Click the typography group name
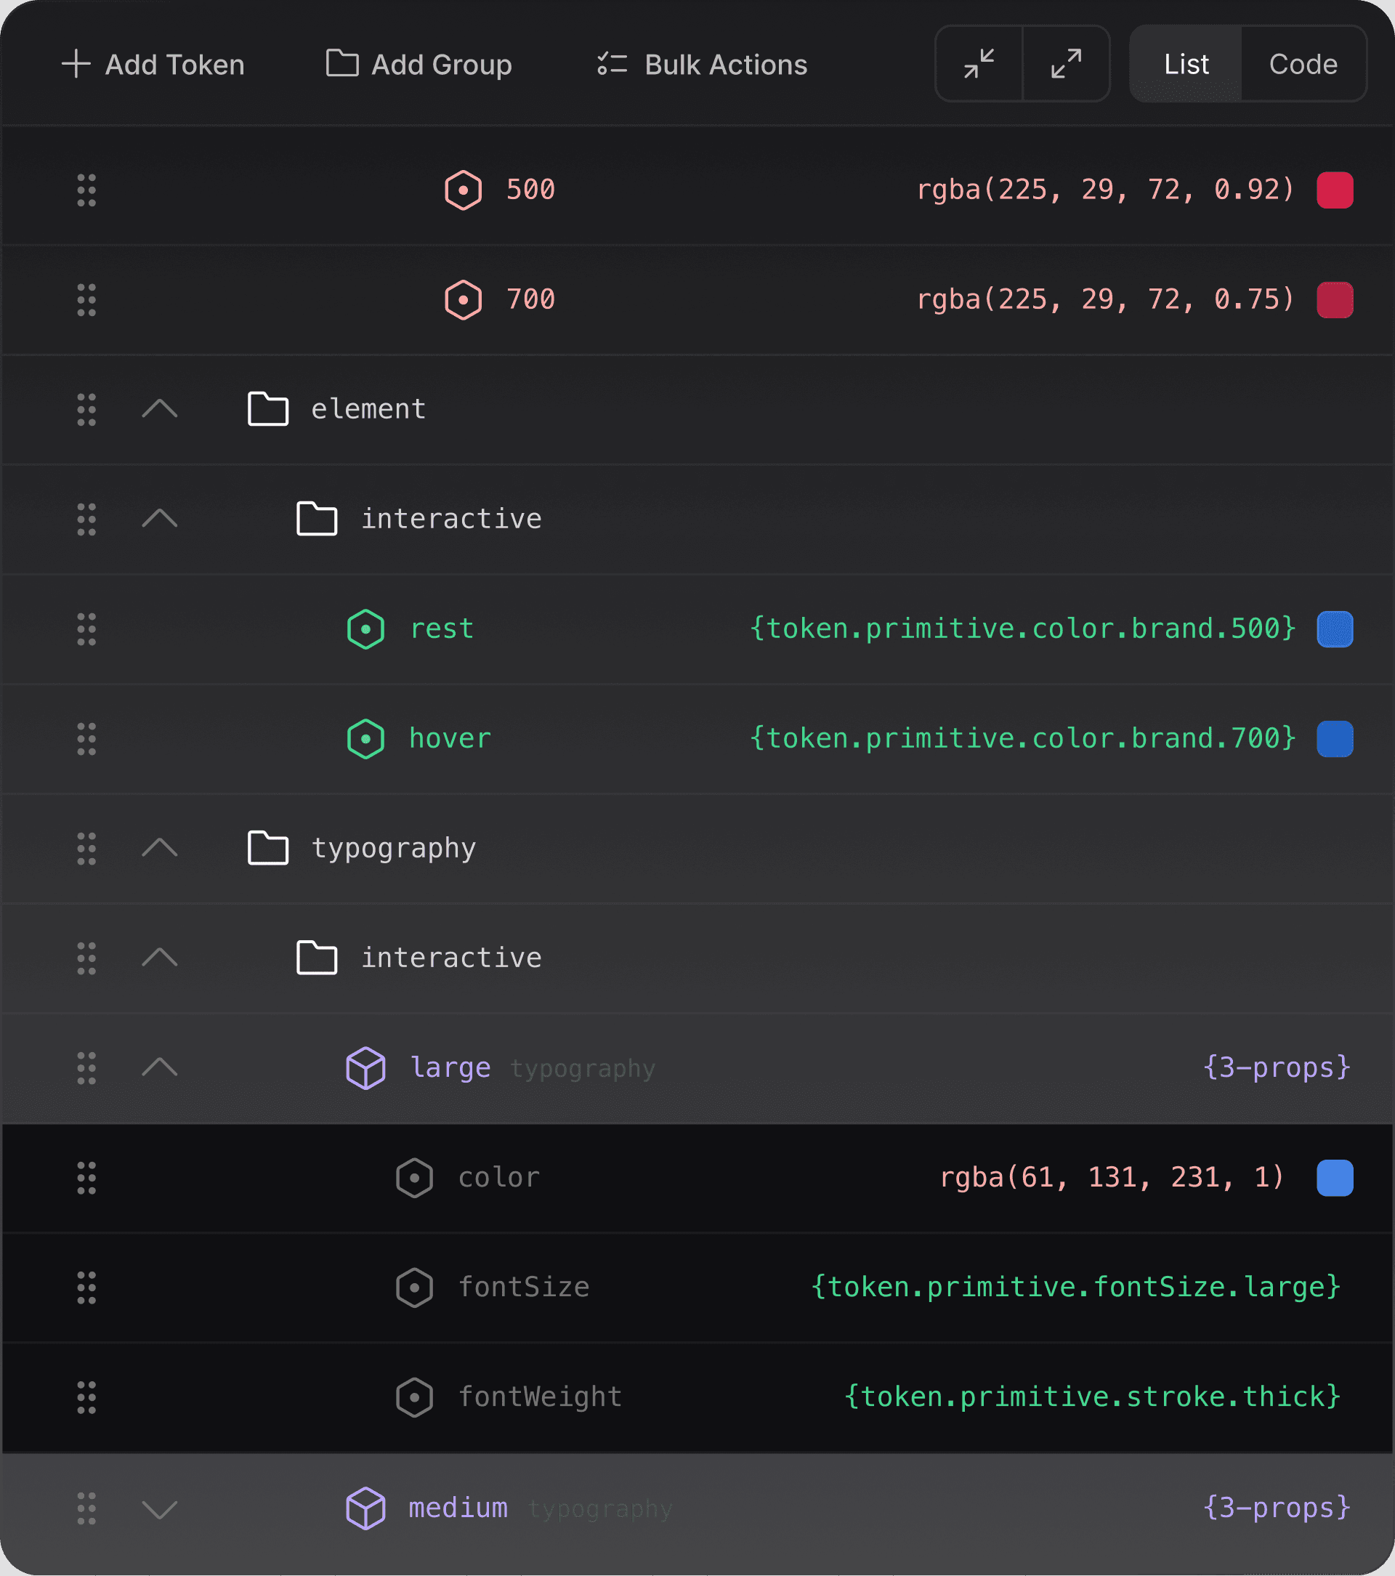1395x1576 pixels. click(x=393, y=849)
